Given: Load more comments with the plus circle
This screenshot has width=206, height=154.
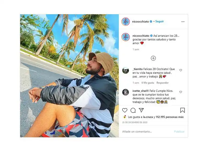Looking at the screenshot, I should tap(153, 58).
